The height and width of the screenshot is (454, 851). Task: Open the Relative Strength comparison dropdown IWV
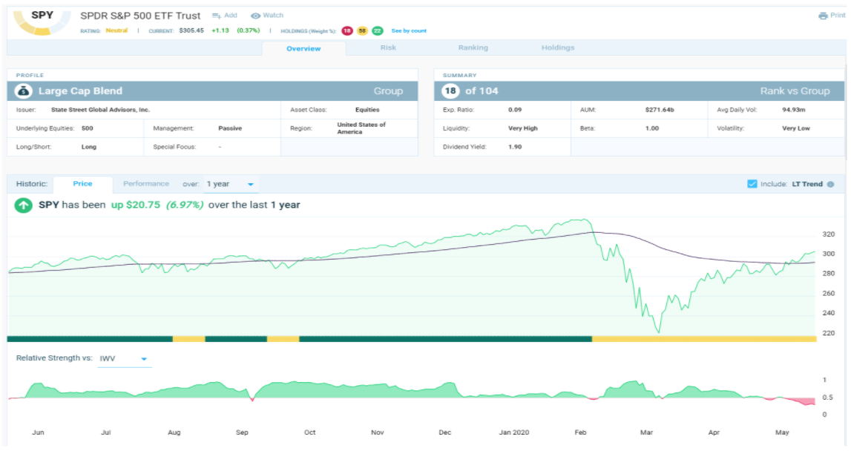122,358
